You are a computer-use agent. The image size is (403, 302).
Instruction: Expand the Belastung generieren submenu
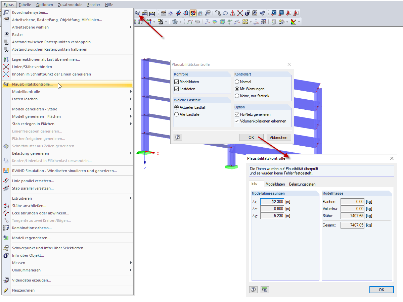(68, 153)
